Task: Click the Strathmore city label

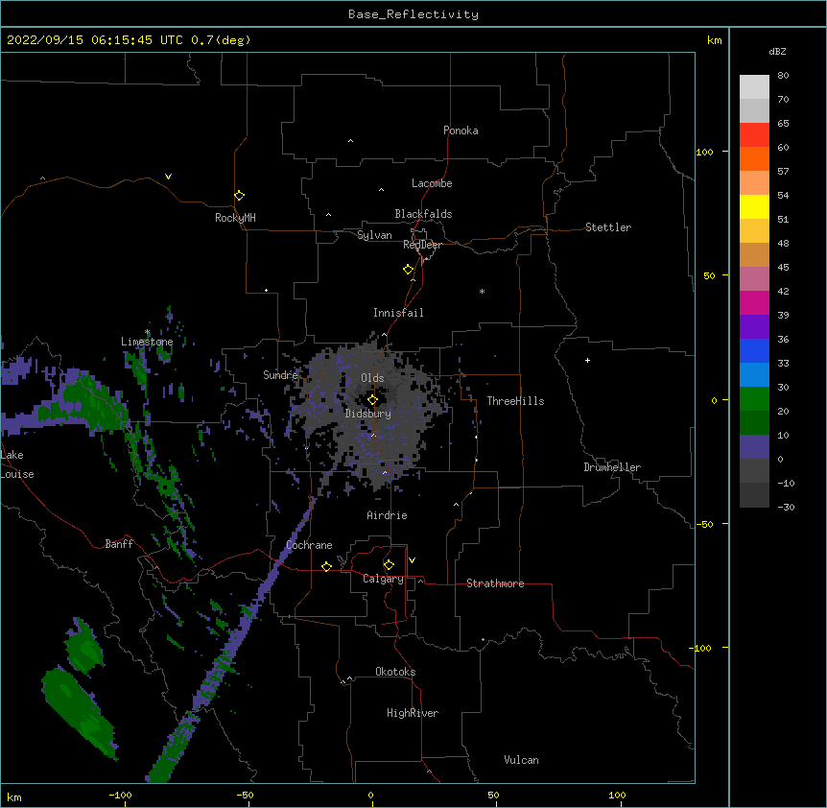Action: (495, 583)
